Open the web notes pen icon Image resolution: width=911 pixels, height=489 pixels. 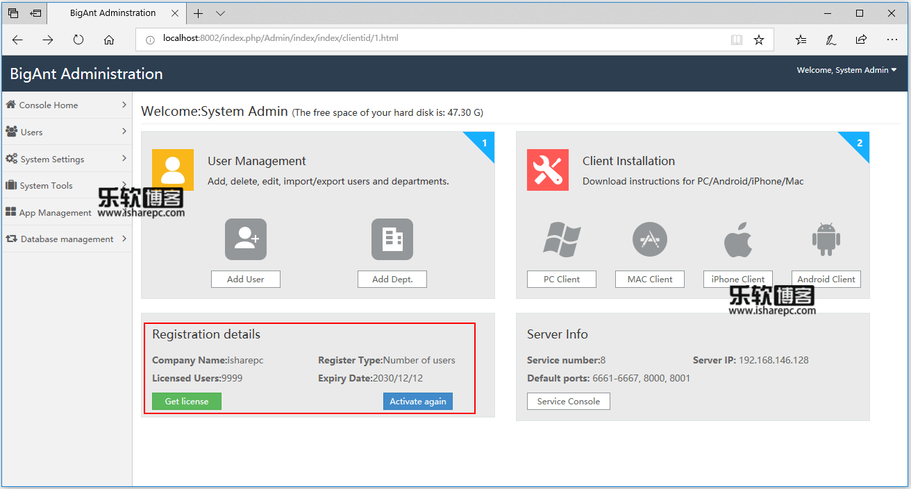click(x=831, y=40)
